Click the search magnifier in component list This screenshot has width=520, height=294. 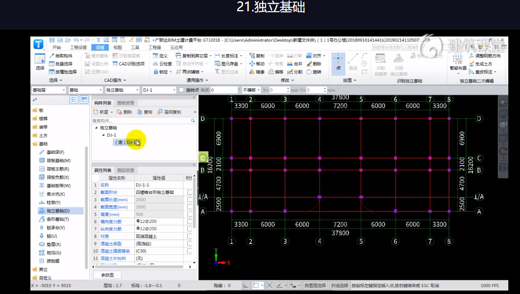193,121
